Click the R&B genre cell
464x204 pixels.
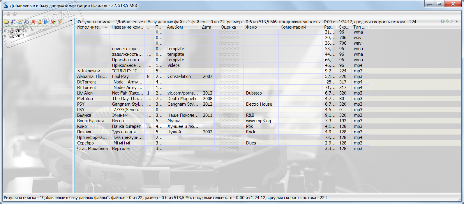pyautogui.click(x=261, y=115)
